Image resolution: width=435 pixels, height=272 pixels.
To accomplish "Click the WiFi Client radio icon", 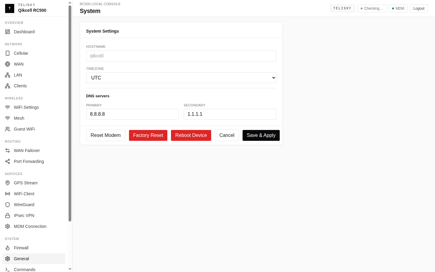I will click(x=8, y=194).
